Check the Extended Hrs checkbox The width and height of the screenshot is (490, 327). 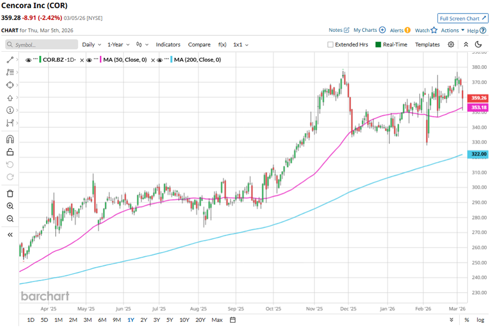(330, 45)
